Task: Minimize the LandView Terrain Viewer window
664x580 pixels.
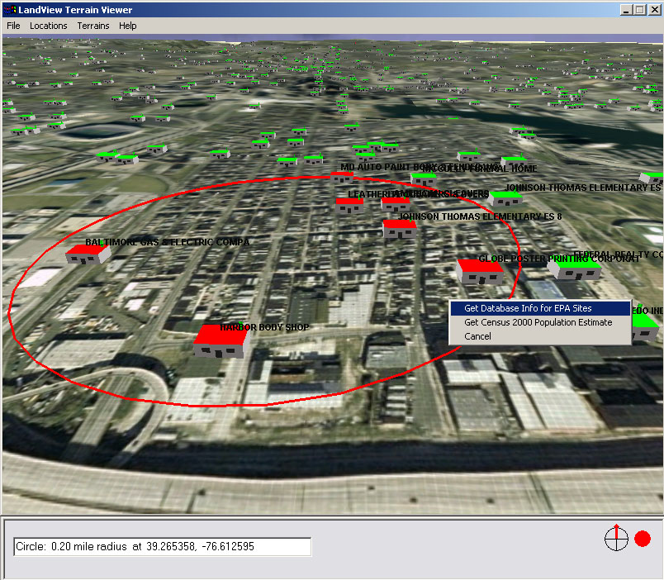Action: coord(627,10)
